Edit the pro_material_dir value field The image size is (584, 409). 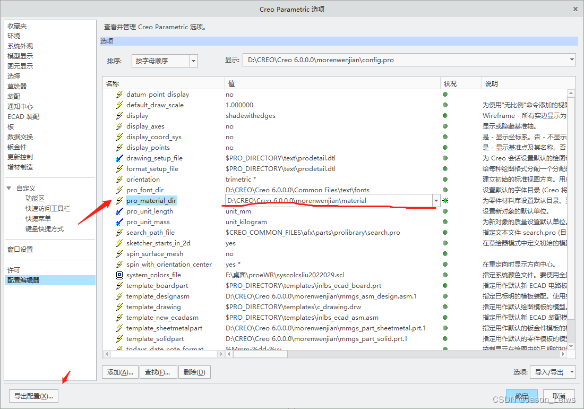[x=329, y=200]
